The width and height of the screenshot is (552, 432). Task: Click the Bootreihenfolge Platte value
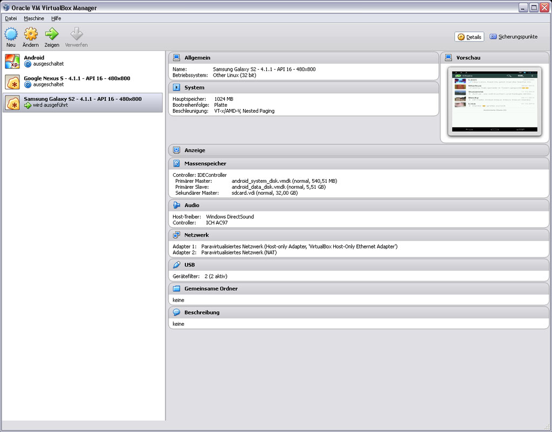click(x=220, y=105)
